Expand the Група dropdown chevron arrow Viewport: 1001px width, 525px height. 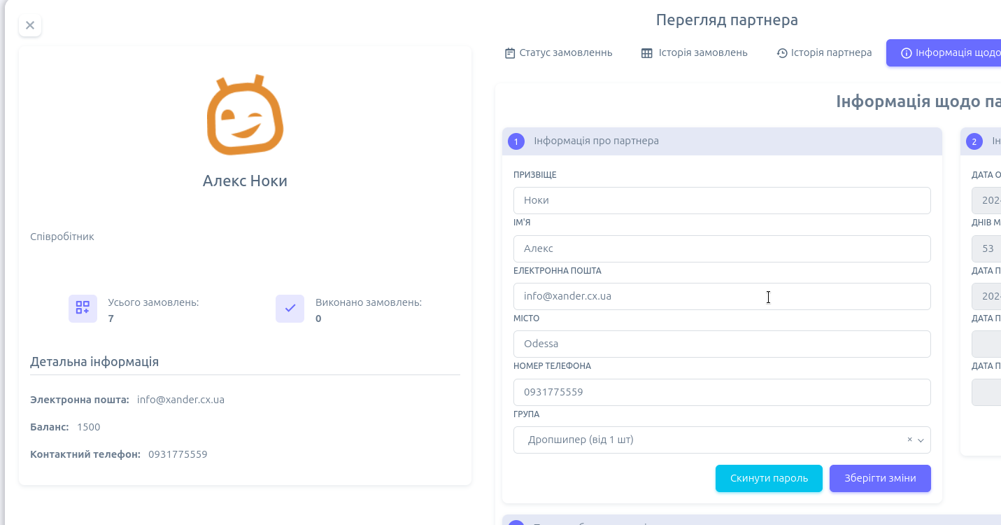tap(921, 440)
